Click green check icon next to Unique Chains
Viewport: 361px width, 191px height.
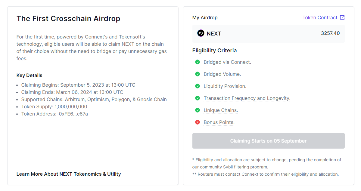tap(198, 110)
